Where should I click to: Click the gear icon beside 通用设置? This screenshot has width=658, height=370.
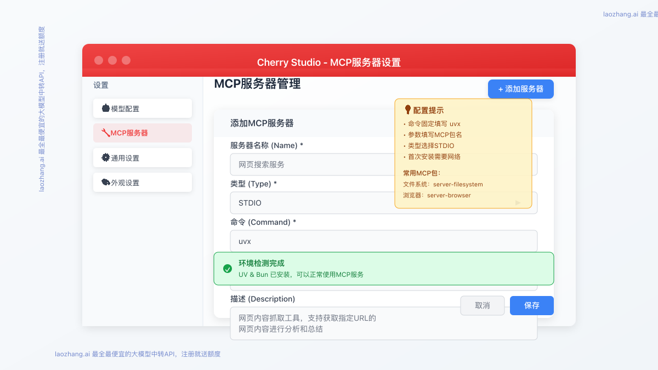(106, 157)
